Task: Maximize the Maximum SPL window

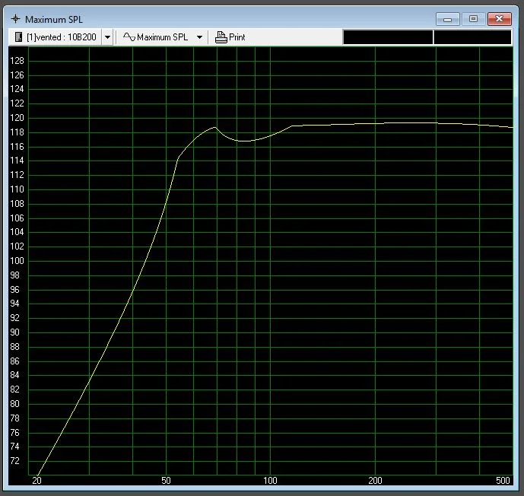Action: [x=472, y=18]
